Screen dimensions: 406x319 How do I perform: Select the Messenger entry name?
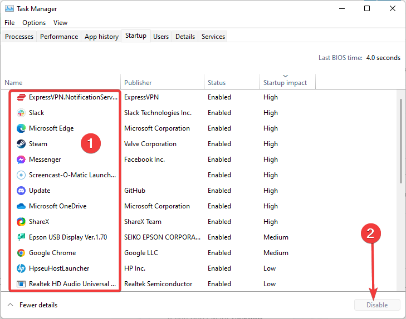coord(45,159)
